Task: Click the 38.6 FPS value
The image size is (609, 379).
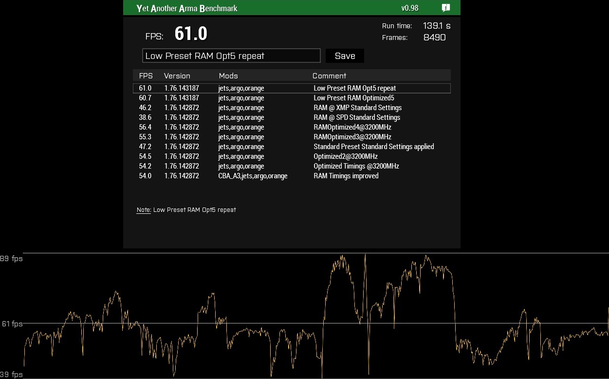Action: [x=145, y=117]
